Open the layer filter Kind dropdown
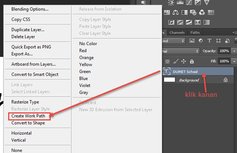 173,41
